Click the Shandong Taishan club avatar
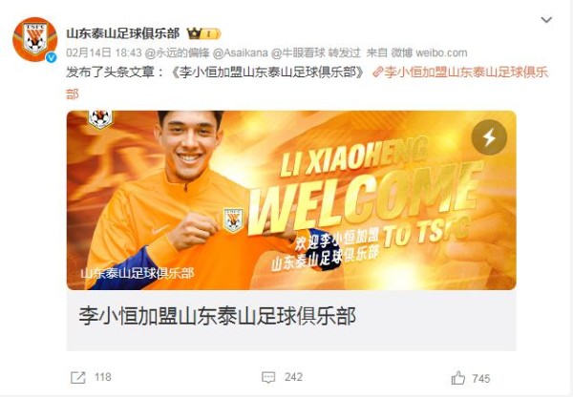Image resolution: width=573 pixels, height=397 pixels. 34,39
